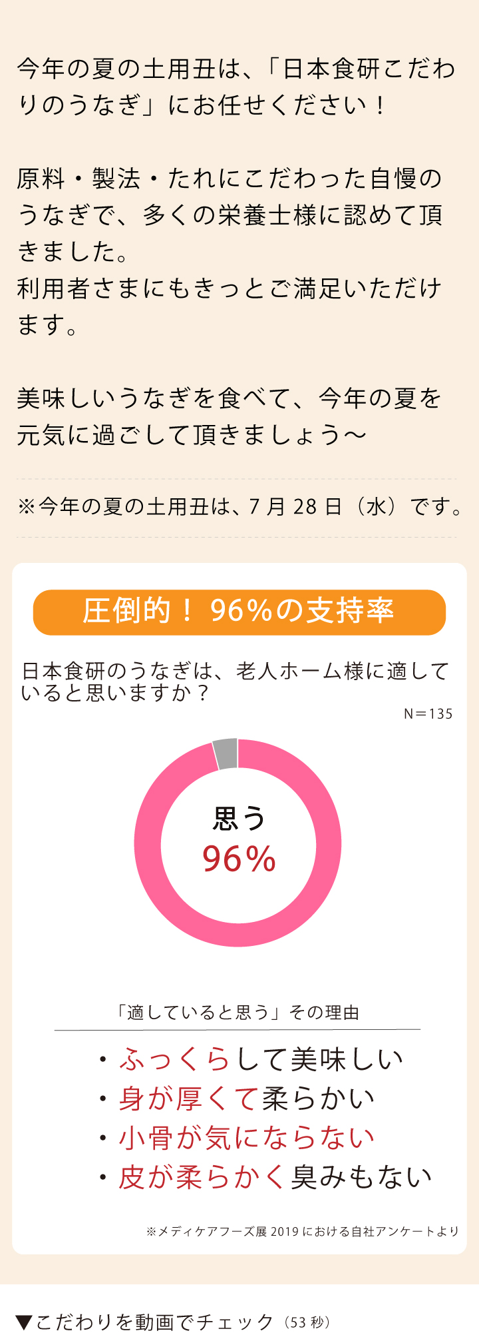479x1337 pixels.
Task: Click the 美味しいうなぎを食べて closing paragraph
Action: coord(230,416)
